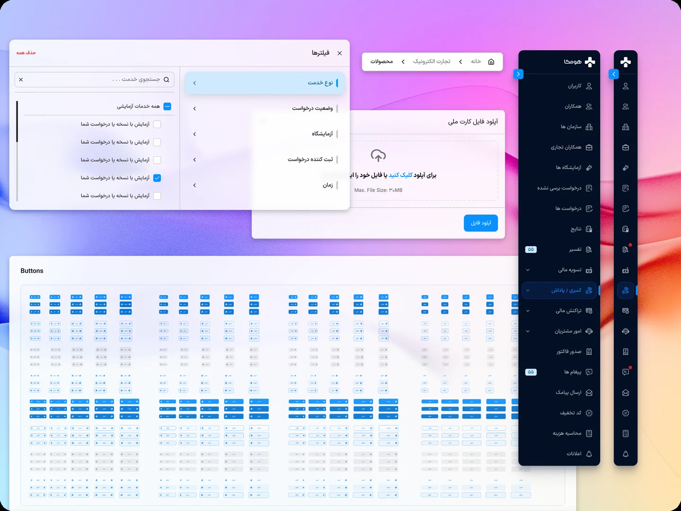Click the cost calculator icon in collapsed sidebar

625,433
